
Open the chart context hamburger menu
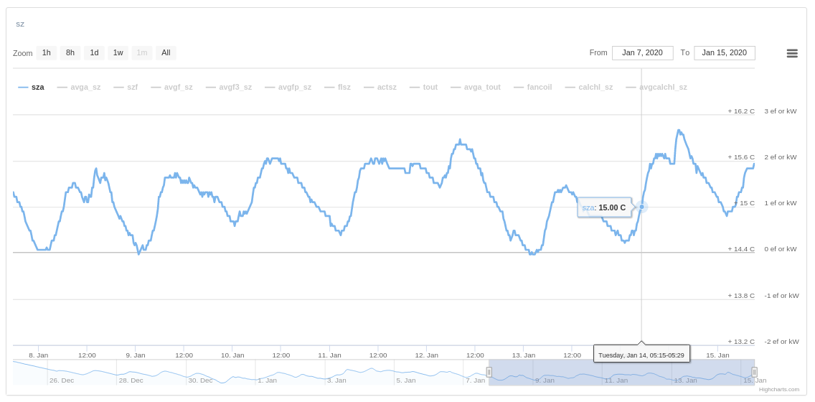791,53
